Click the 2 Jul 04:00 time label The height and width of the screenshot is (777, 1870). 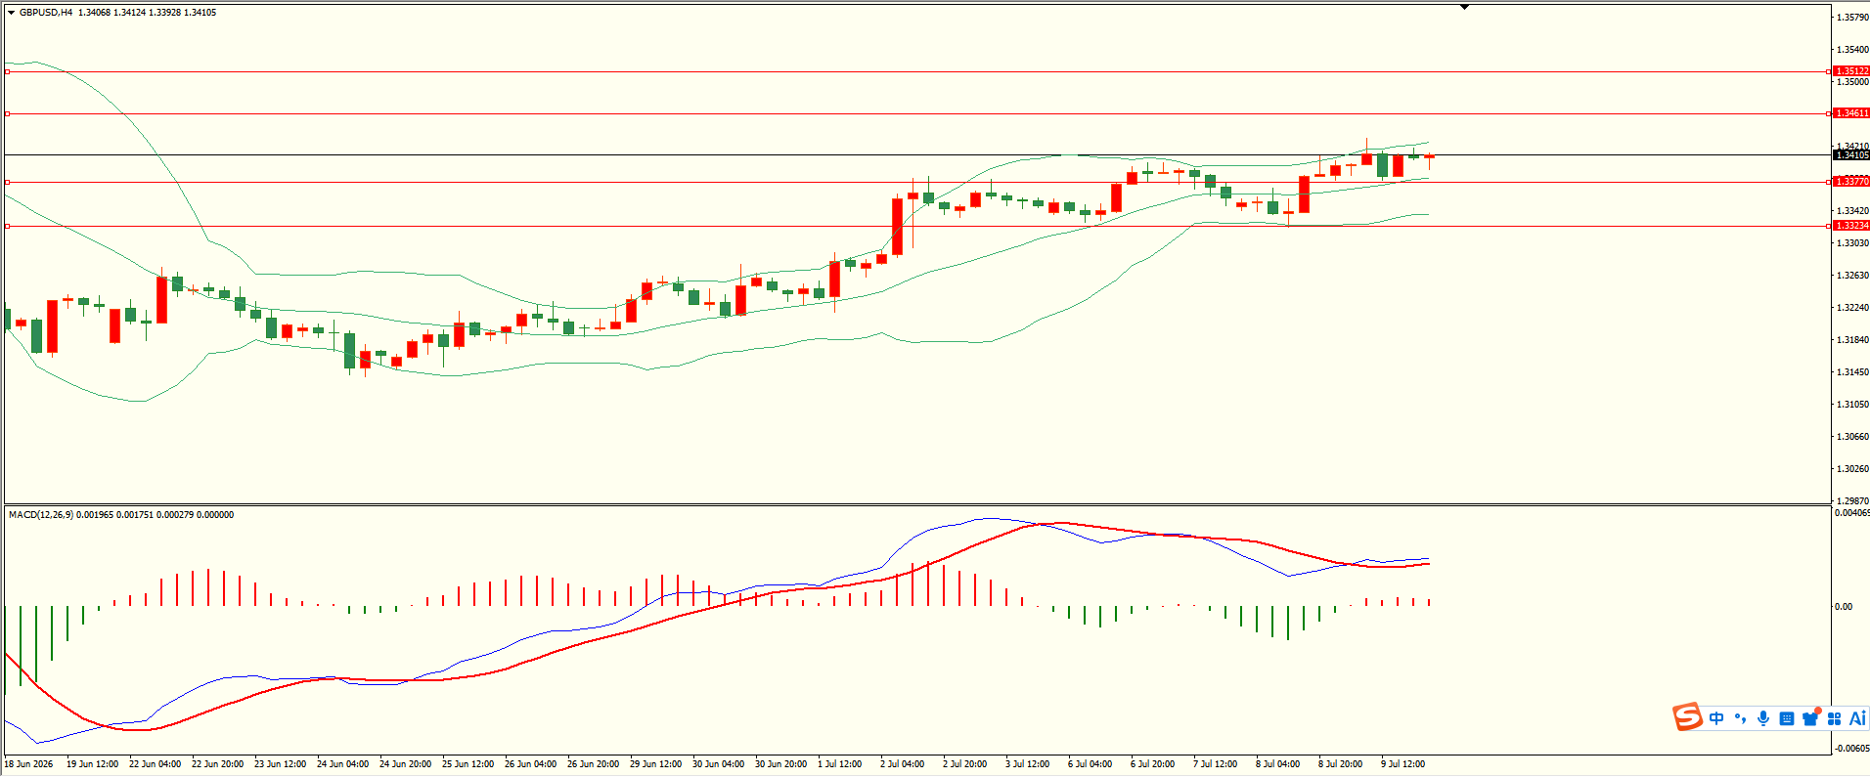click(x=902, y=764)
